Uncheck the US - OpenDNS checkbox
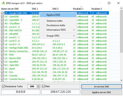Viewport: 123px width, 96px height. pos(2,17)
